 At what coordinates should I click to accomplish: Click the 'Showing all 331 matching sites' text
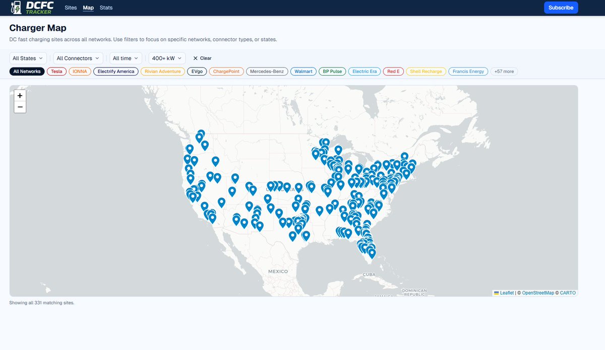click(42, 303)
